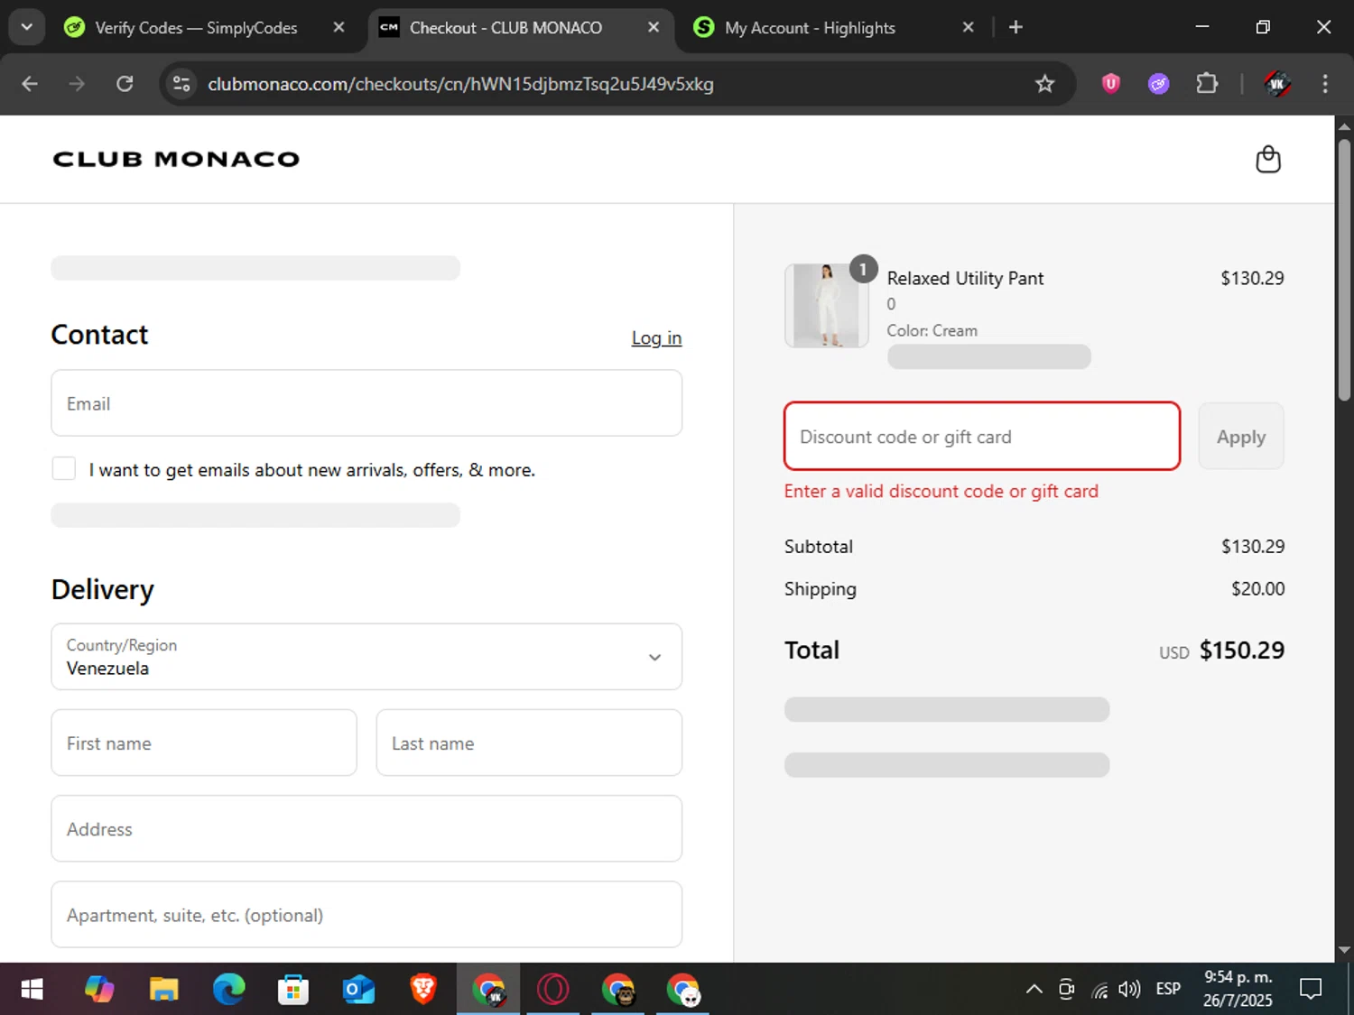Open Copilot from the taskbar
The height and width of the screenshot is (1015, 1354).
coord(99,990)
